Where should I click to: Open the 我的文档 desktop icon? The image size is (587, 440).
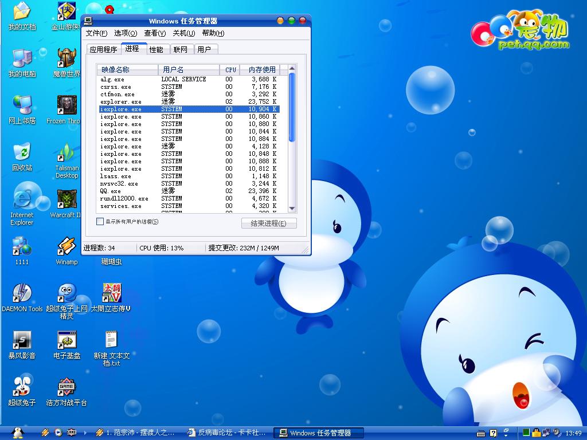pos(22,11)
